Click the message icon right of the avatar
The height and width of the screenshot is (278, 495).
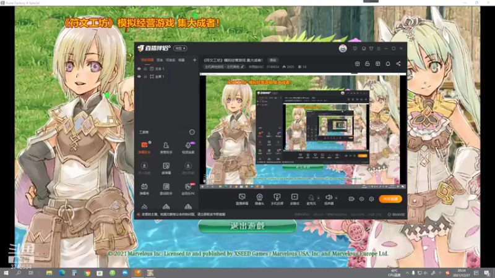pyautogui.click(x=355, y=49)
